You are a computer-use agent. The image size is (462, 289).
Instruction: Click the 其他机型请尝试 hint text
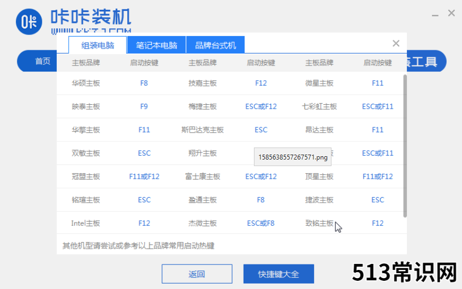pos(138,246)
